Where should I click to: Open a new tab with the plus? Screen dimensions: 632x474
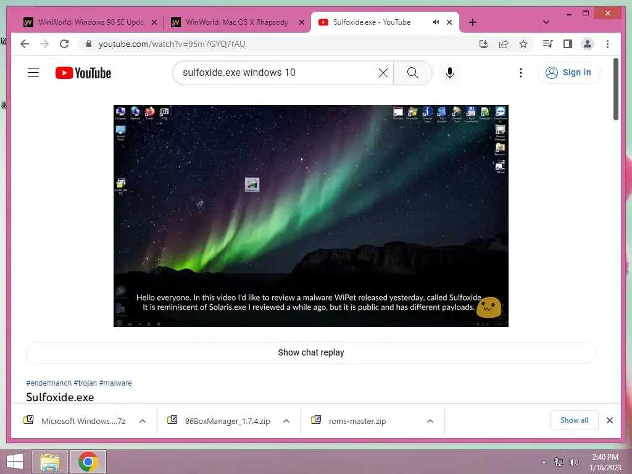(x=473, y=22)
